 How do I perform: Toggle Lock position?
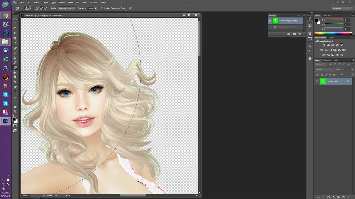click(x=330, y=75)
